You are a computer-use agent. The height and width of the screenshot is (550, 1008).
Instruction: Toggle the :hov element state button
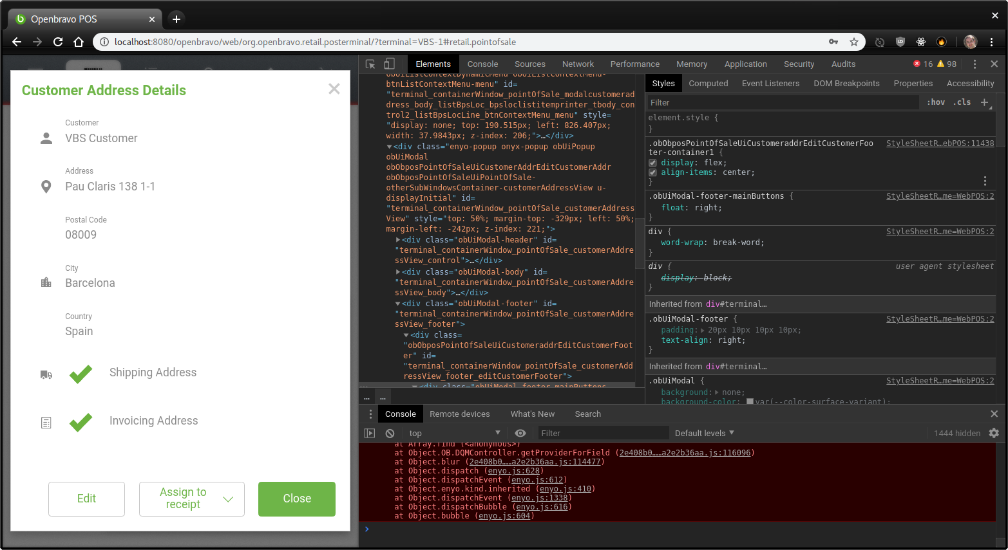pos(936,102)
